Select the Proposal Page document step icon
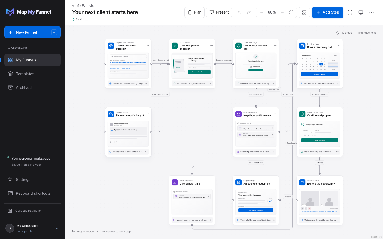 coord(239,182)
